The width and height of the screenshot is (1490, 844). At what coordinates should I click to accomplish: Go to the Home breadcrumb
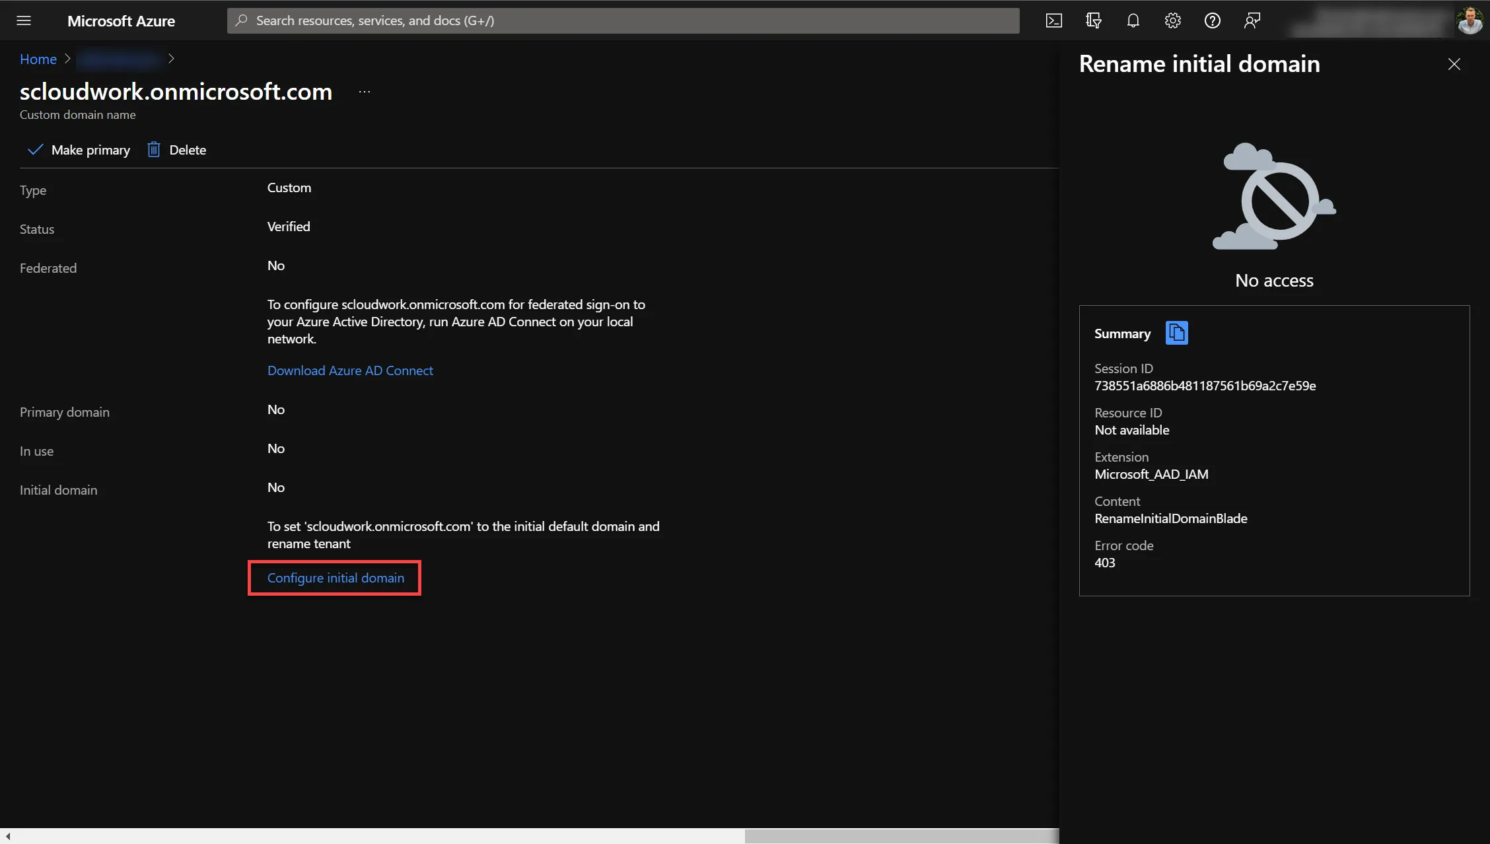(38, 59)
